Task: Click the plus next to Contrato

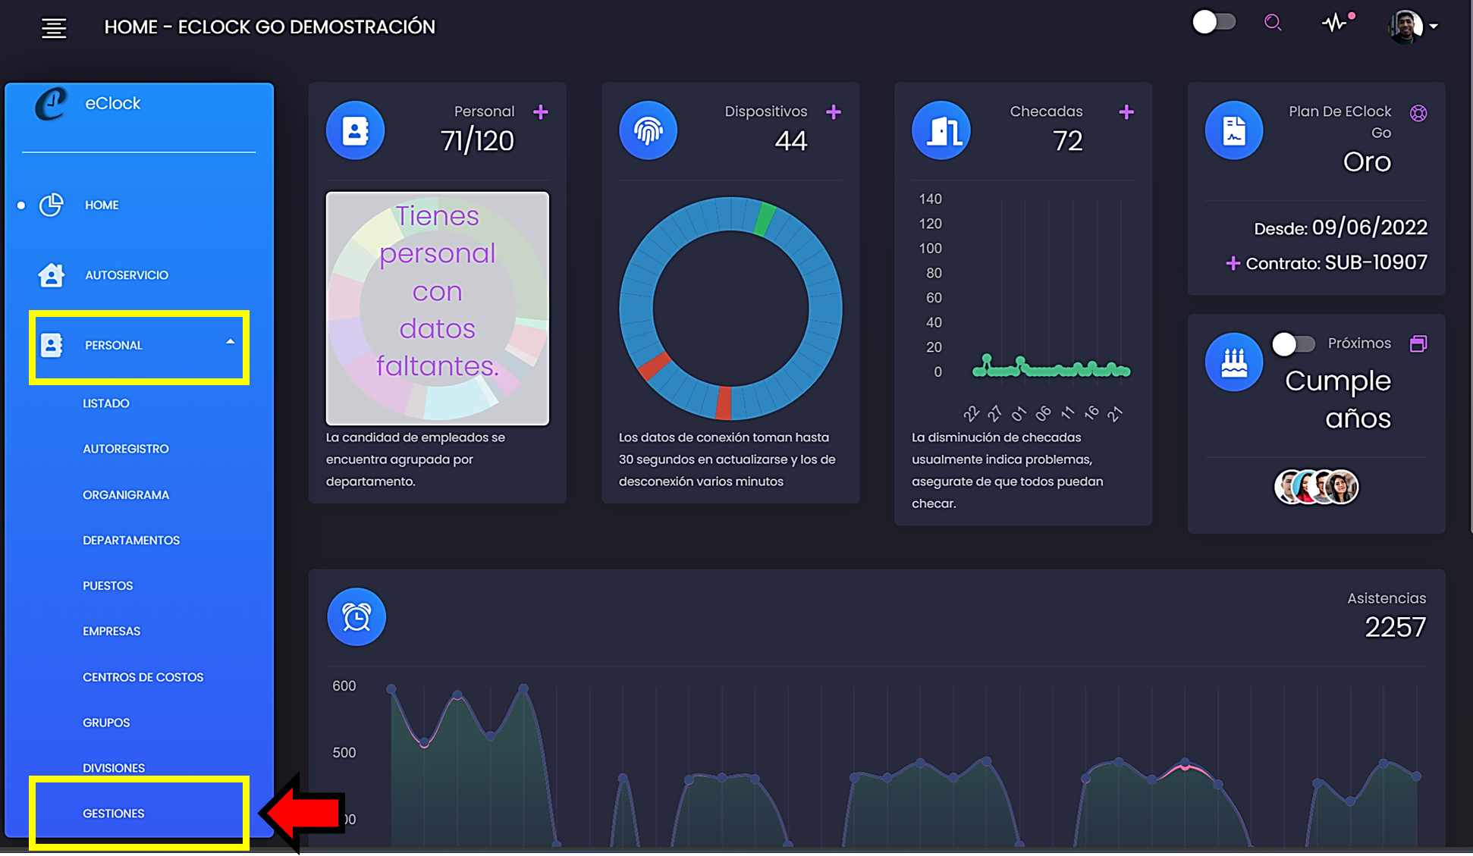Action: coord(1233,264)
